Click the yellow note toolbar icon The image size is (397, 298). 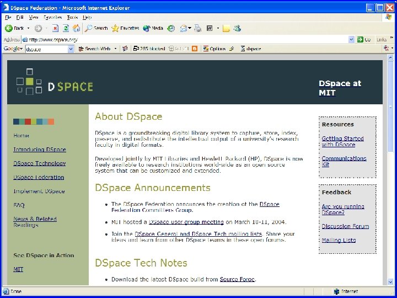(226, 28)
